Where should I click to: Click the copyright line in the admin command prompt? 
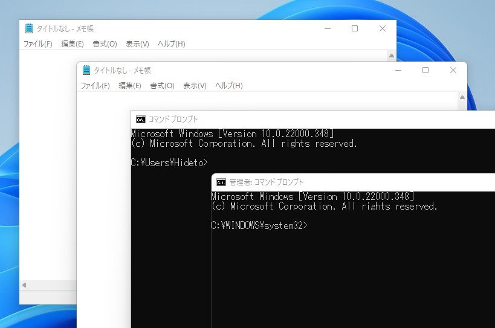click(324, 206)
